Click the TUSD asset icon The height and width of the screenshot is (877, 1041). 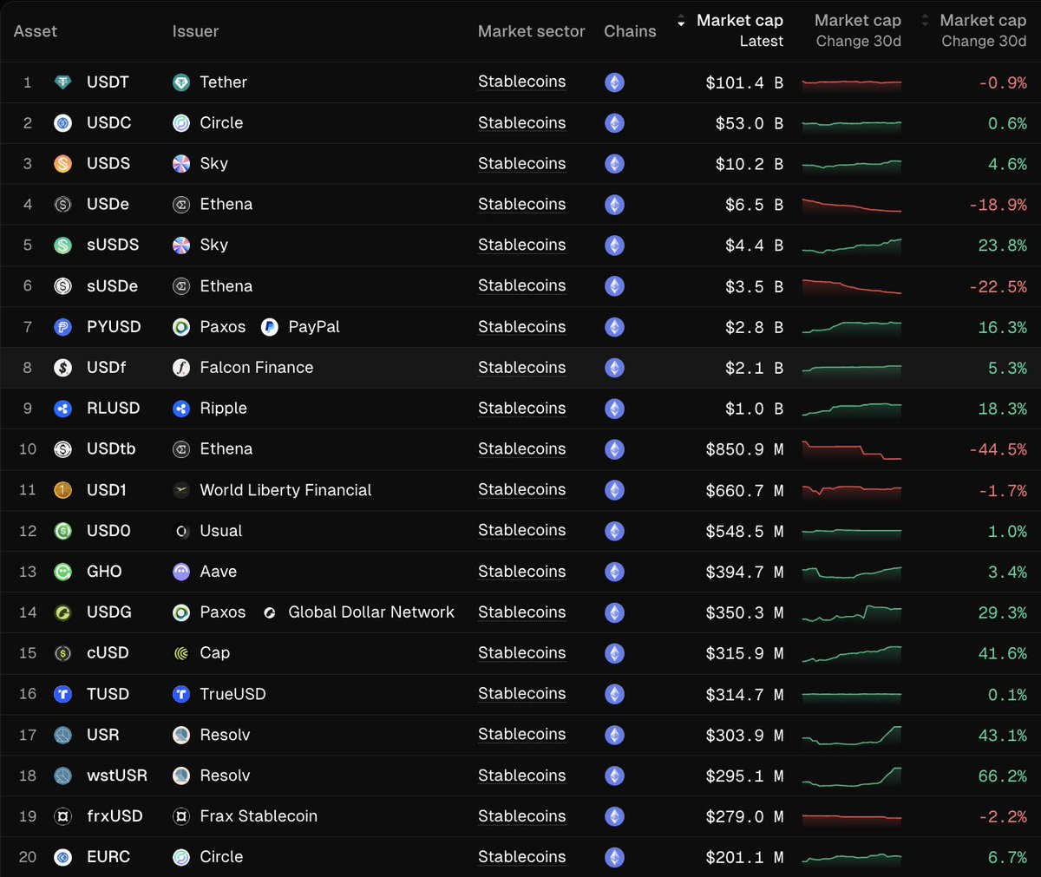[x=62, y=694]
